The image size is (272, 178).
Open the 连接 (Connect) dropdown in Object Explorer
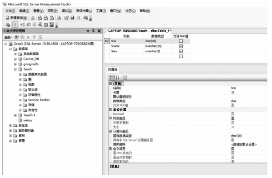coord(8,37)
